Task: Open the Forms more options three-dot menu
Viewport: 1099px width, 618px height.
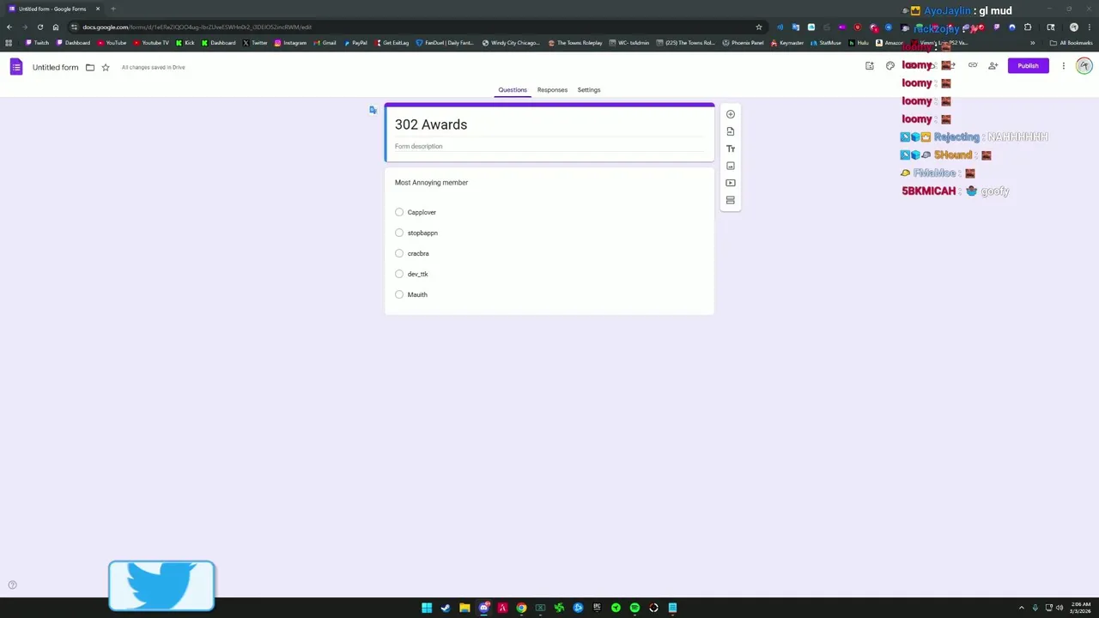Action: click(1063, 66)
